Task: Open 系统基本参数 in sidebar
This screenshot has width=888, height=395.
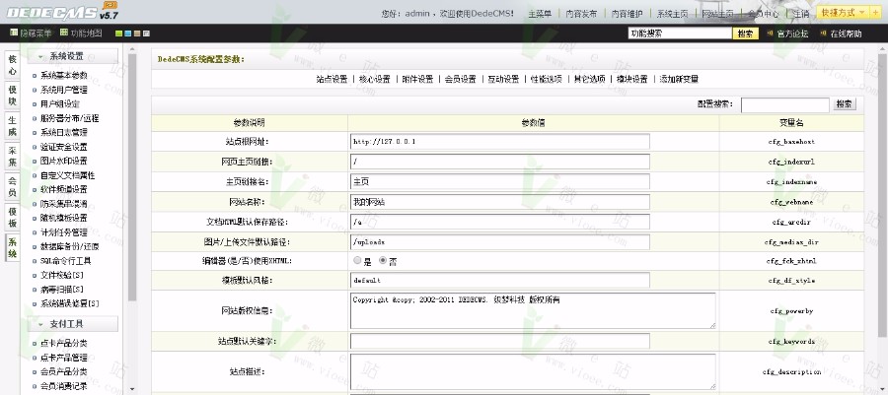Action: pos(64,75)
